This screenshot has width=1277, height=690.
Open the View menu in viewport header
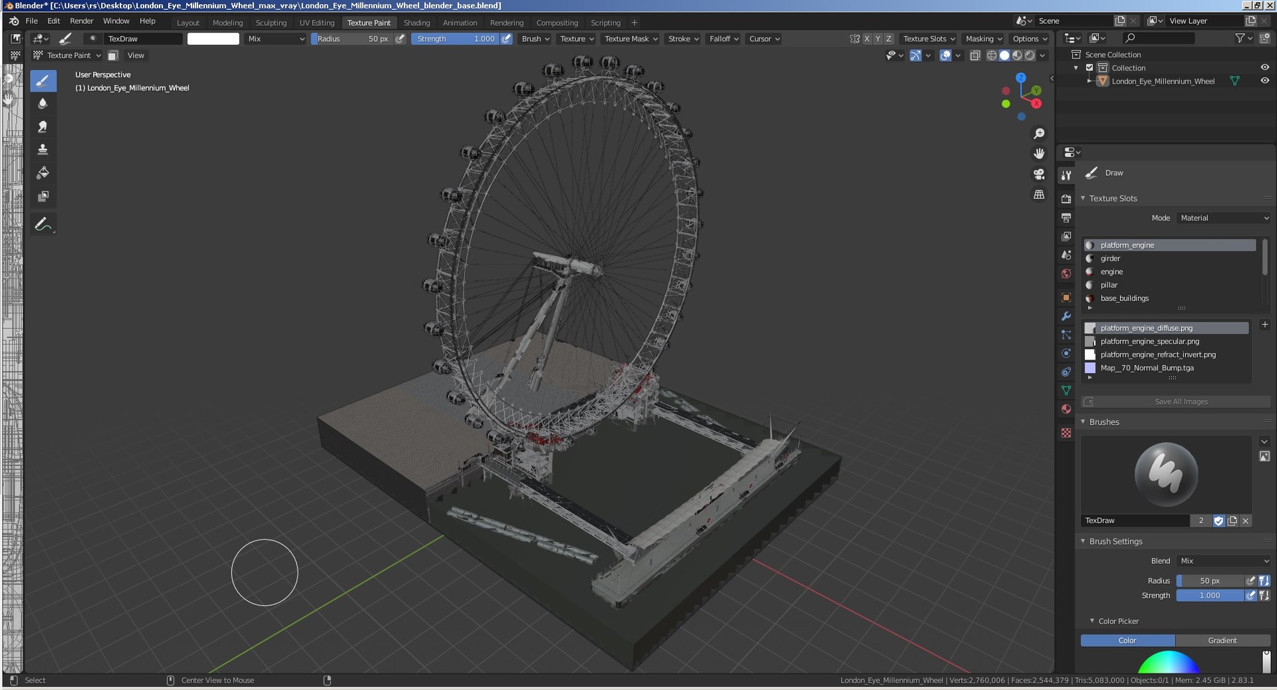pos(136,55)
